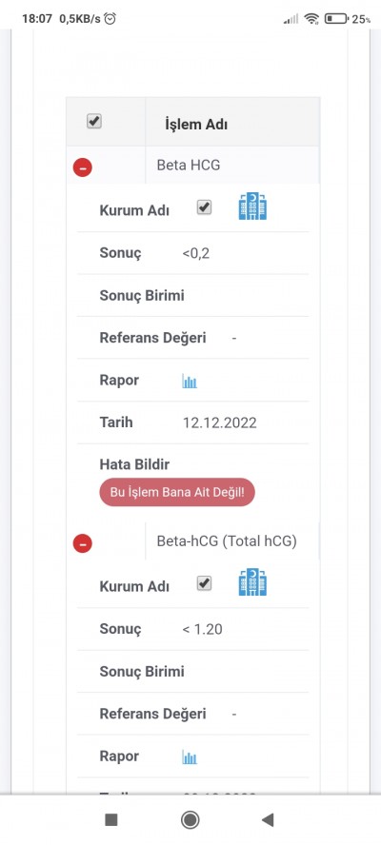The image size is (381, 845).
Task: Open the hospital building icon for Beta HCG
Action: point(252,206)
